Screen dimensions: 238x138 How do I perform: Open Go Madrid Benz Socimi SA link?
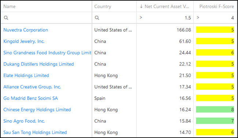30,98
